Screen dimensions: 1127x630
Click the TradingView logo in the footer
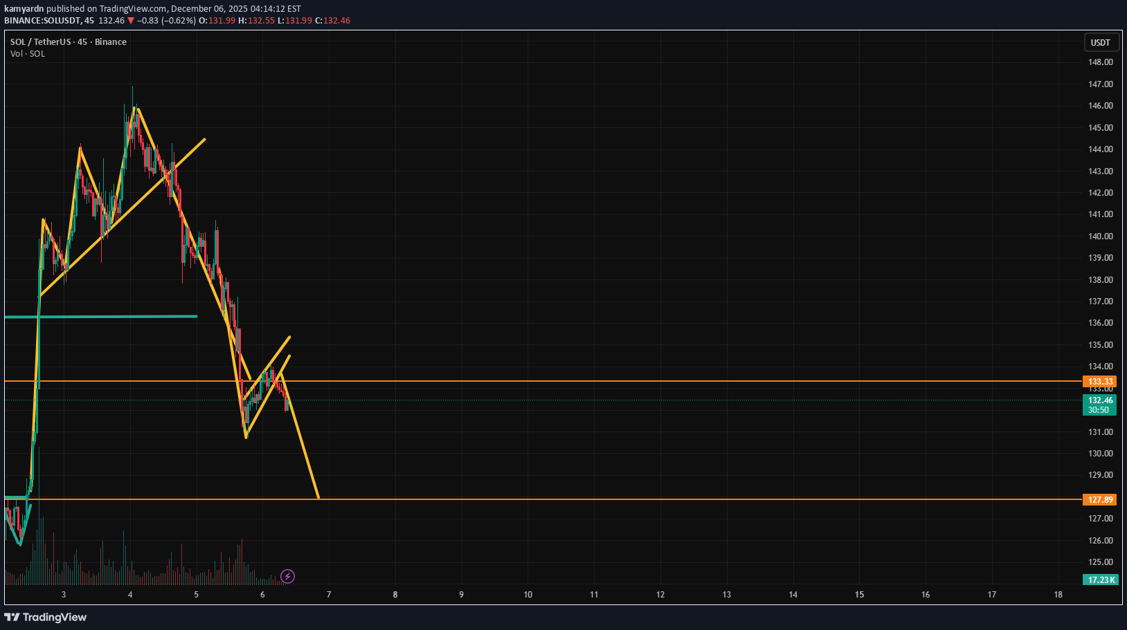(46, 617)
